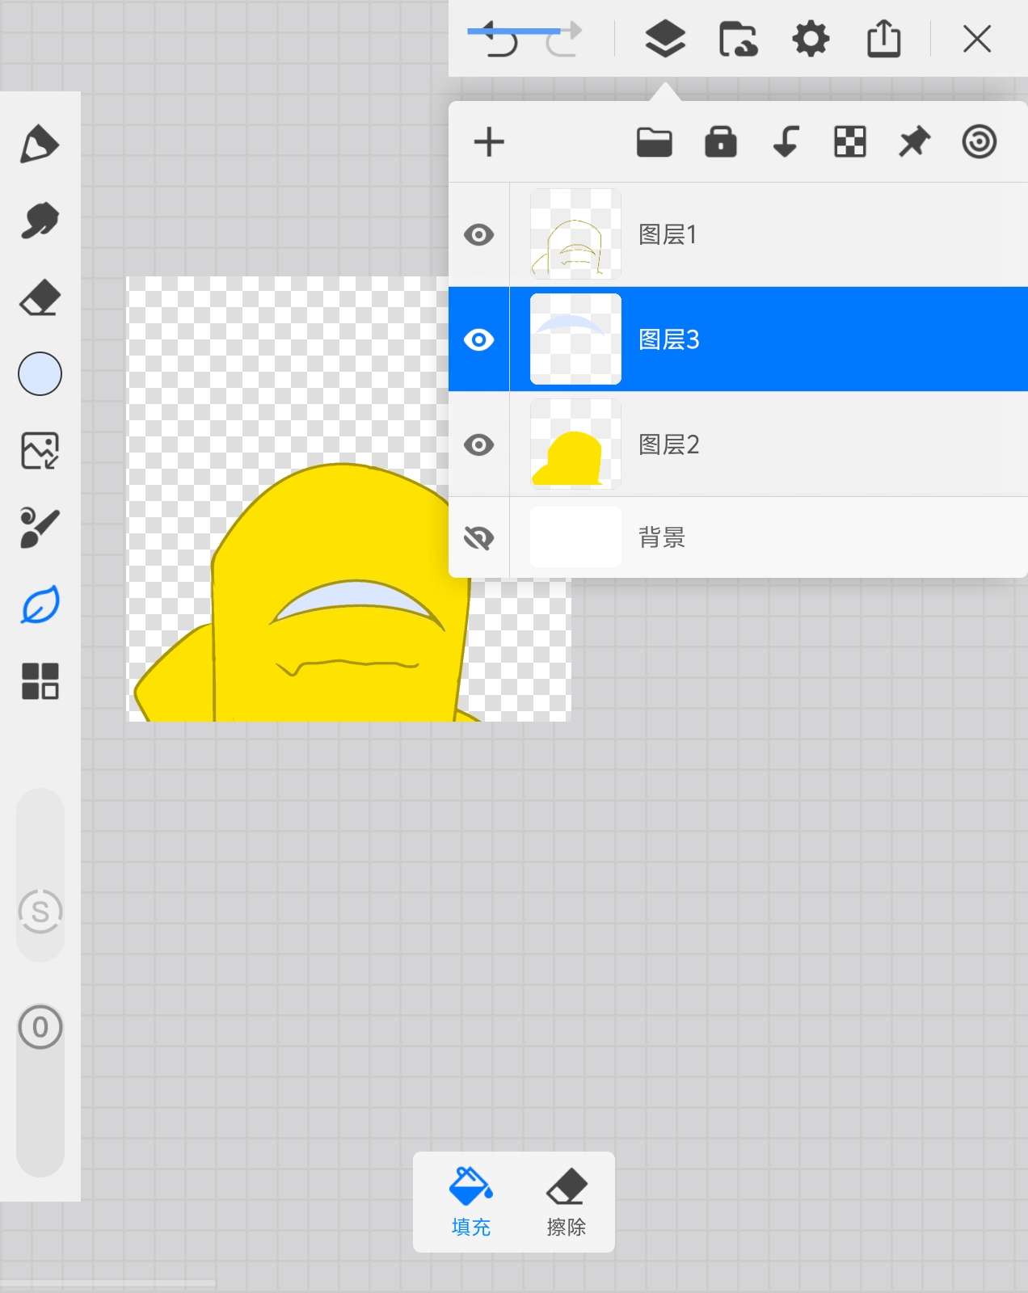Toggle the layers panel icon
Image resolution: width=1028 pixels, height=1293 pixels.
click(665, 39)
